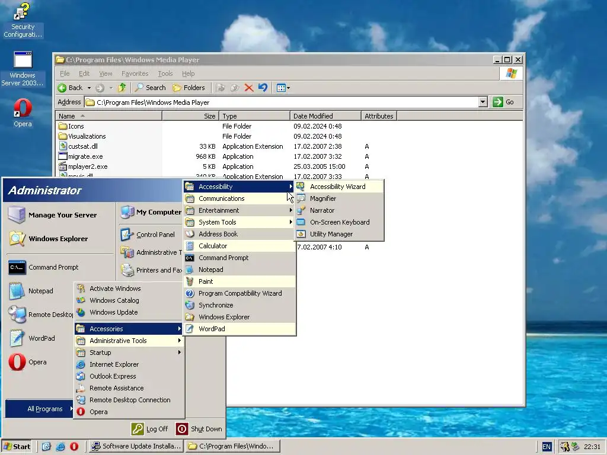The height and width of the screenshot is (455, 607).
Task: Click Program Compatibility Wizard icon
Action: click(190, 293)
